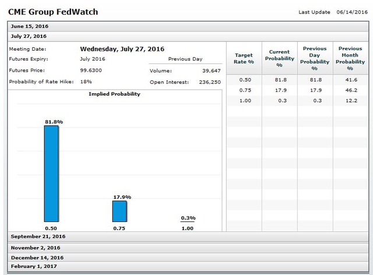373x275 pixels.
Task: Collapse the July 27, 2016 meeting section
Action: tap(188, 36)
